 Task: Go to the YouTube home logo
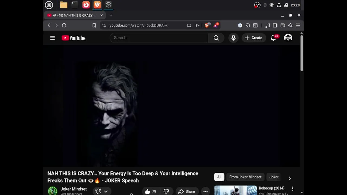73,38
